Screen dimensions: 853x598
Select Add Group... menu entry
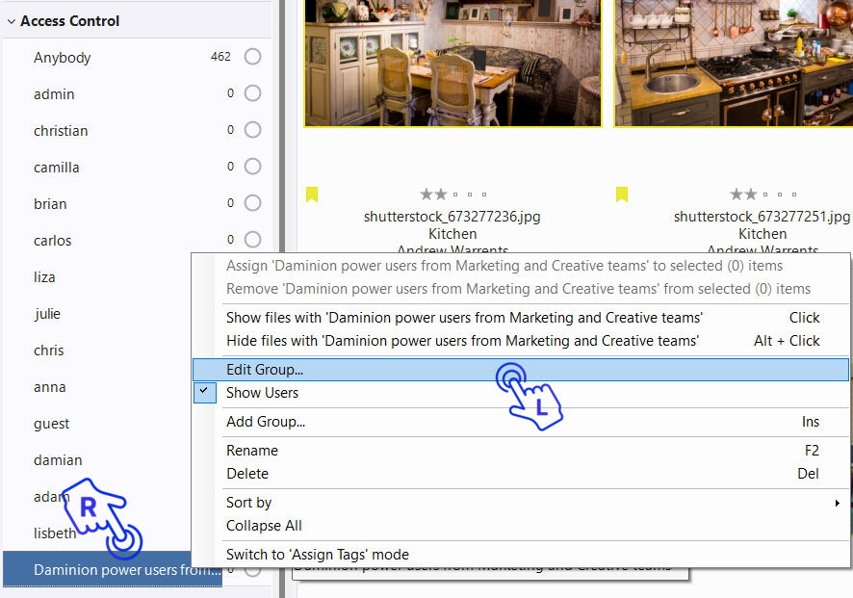tap(266, 422)
